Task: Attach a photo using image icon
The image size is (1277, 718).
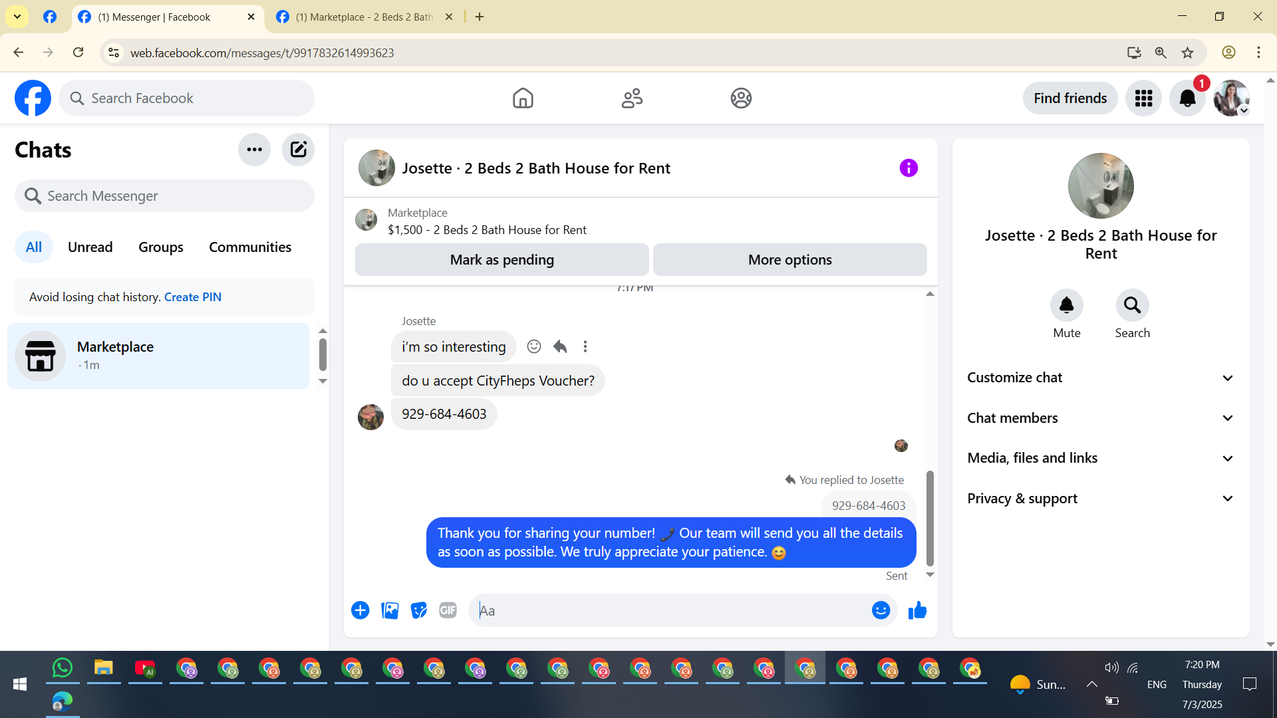Action: coord(390,610)
